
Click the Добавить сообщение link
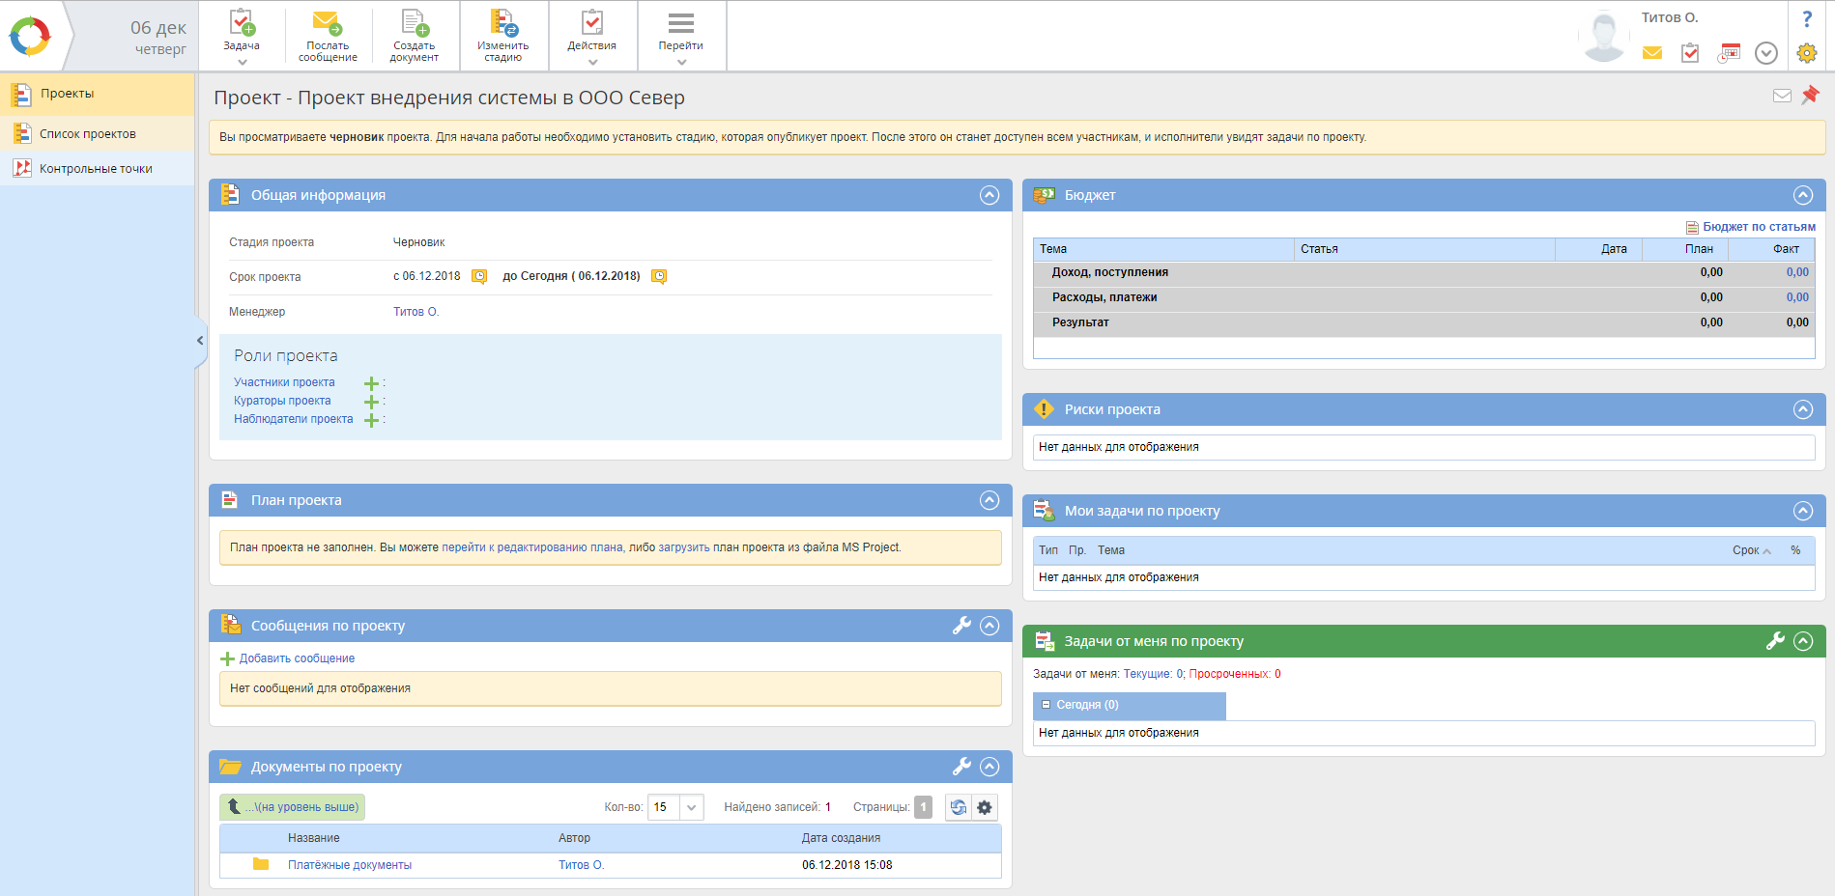point(297,658)
